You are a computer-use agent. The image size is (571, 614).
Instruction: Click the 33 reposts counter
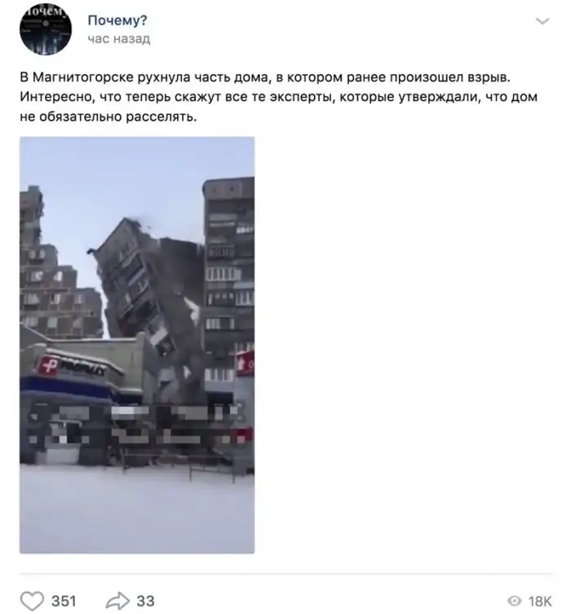pos(146,601)
